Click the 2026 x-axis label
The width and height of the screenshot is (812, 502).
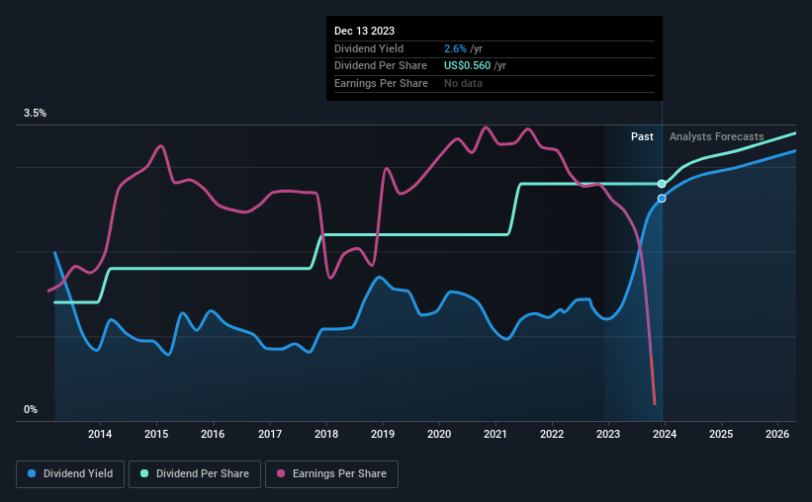click(777, 434)
